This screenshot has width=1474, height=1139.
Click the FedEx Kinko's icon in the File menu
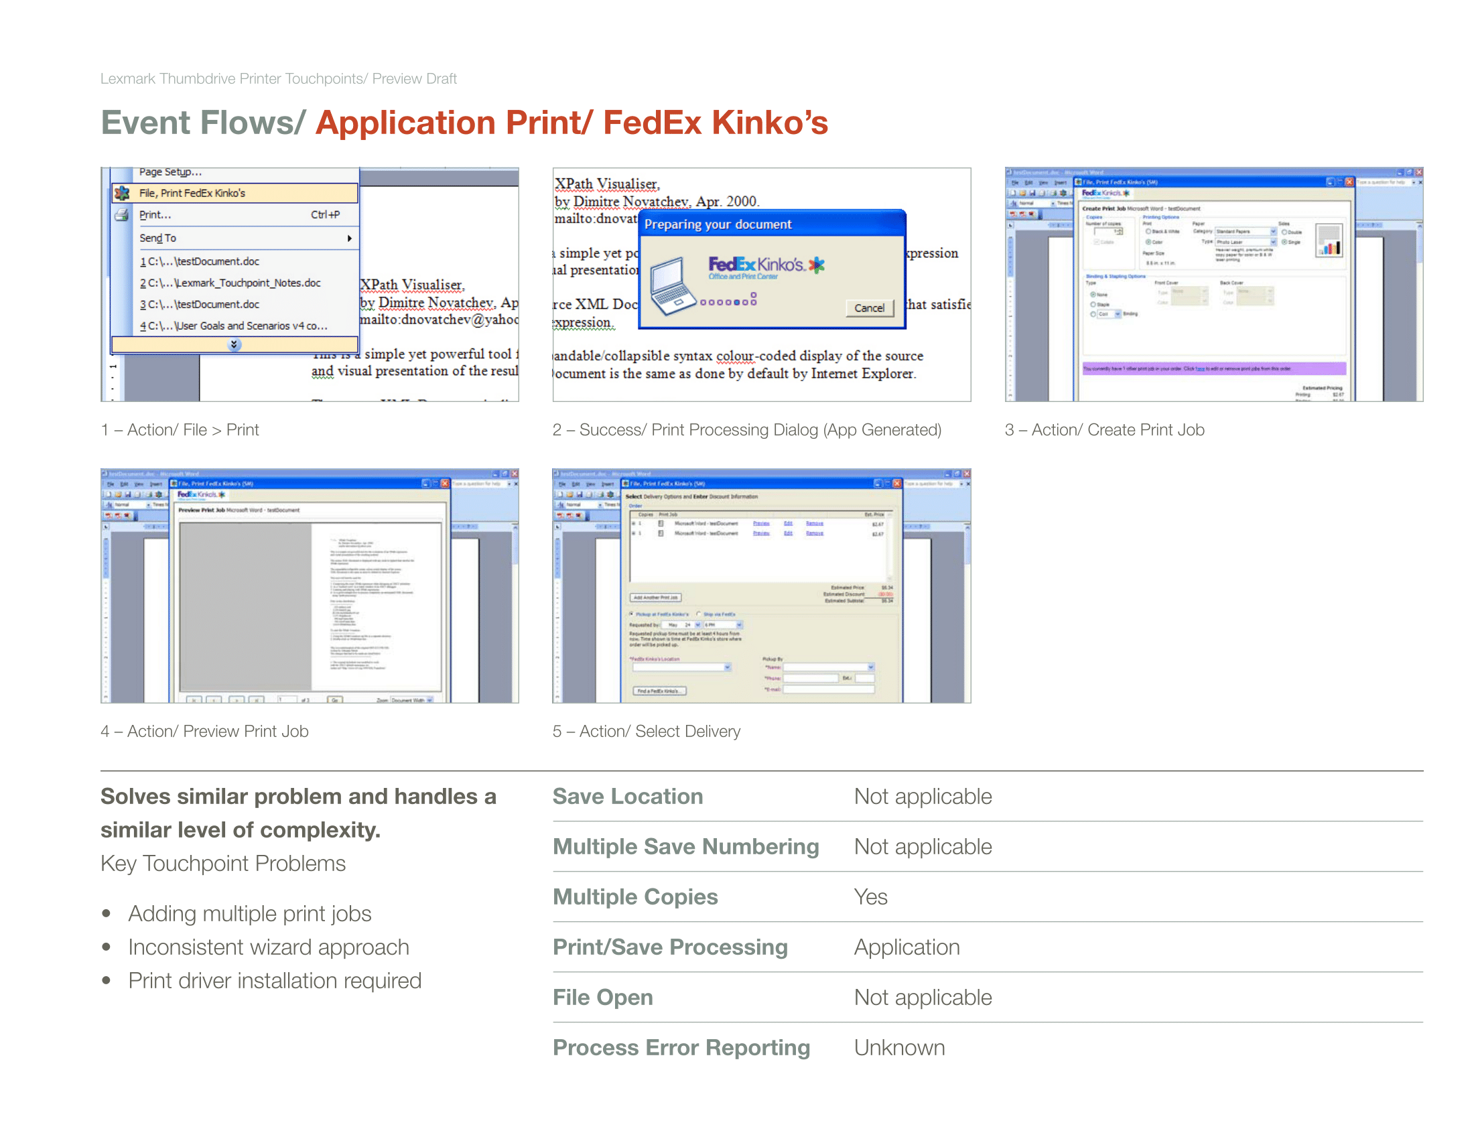[x=122, y=194]
